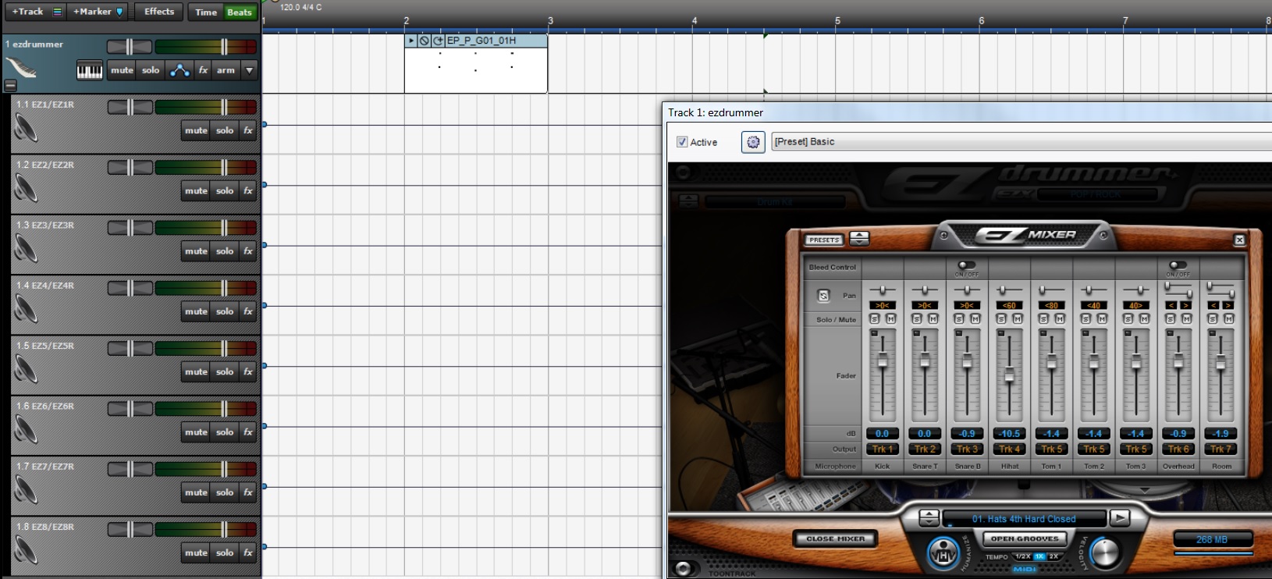Solo track 1.5 EZ5/EZ5R
This screenshot has height=579, width=1272.
225,371
